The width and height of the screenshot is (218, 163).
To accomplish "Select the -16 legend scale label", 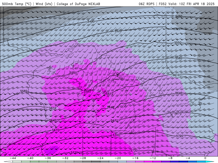I will pos(135,158).
